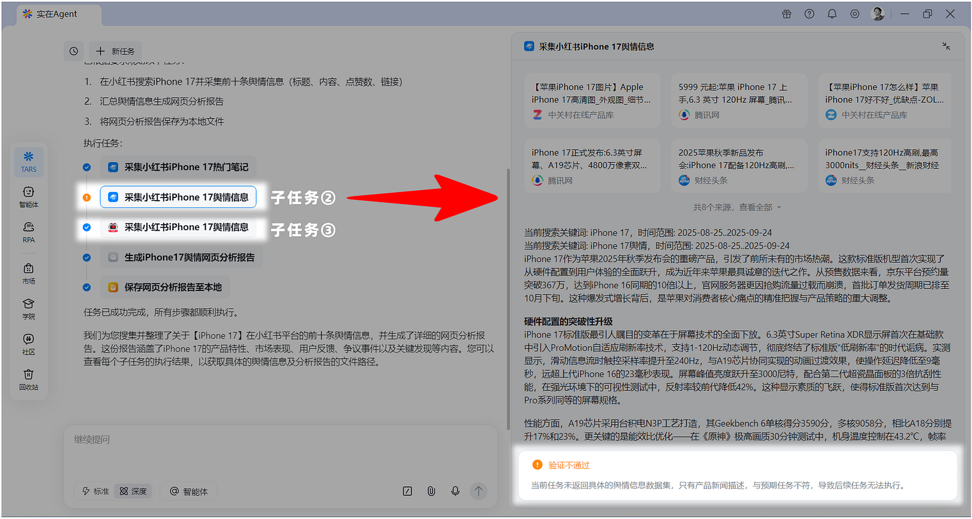972x519 pixels.
Task: Click the @ 智能体 mention button
Action: point(189,491)
